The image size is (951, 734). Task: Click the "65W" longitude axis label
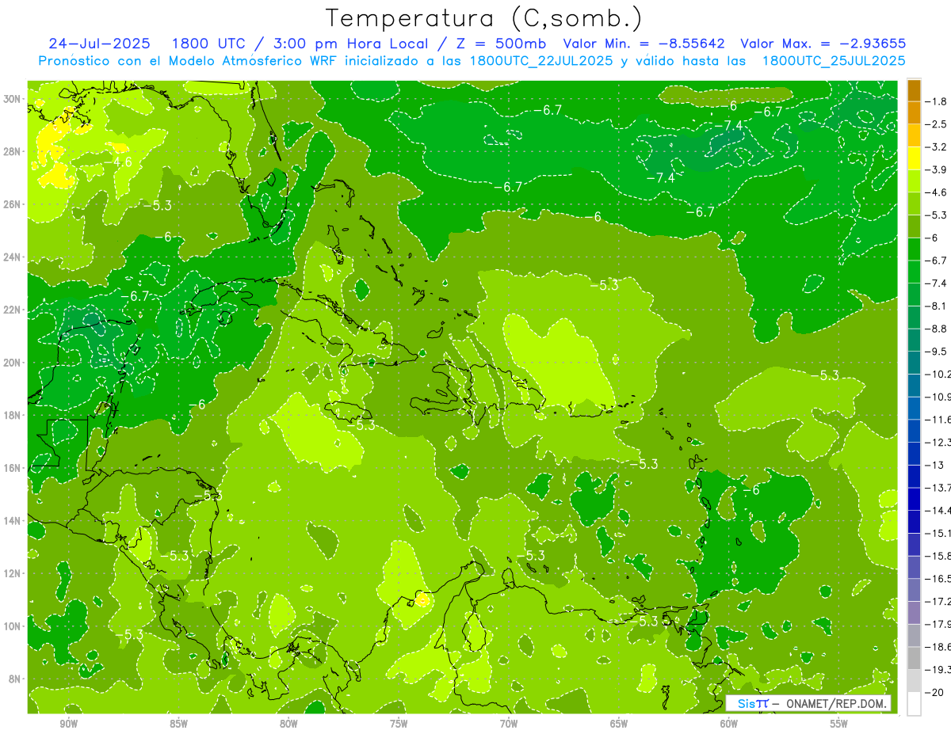point(619,724)
